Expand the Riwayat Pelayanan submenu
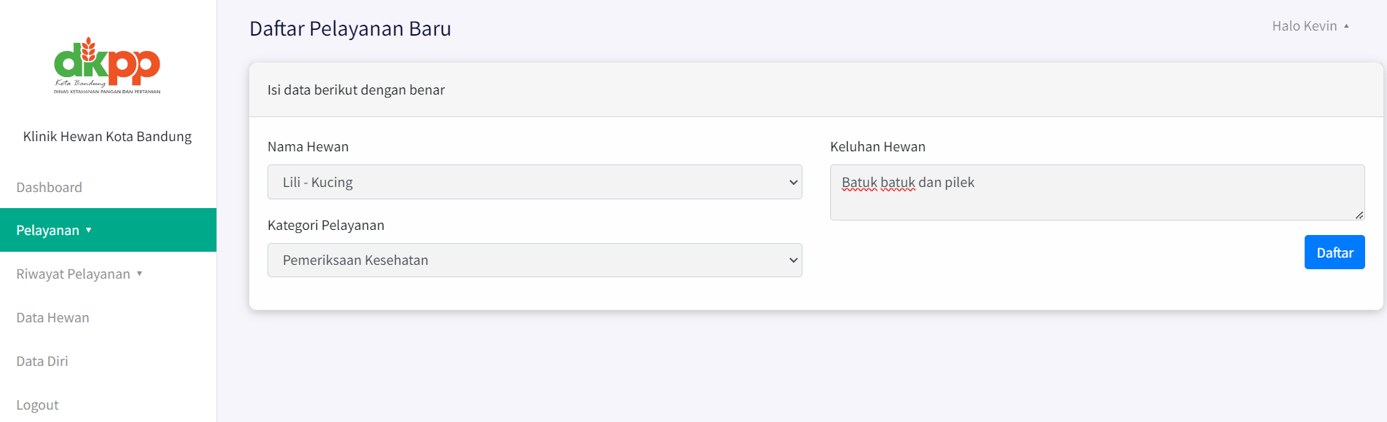The width and height of the screenshot is (1387, 422). point(73,274)
